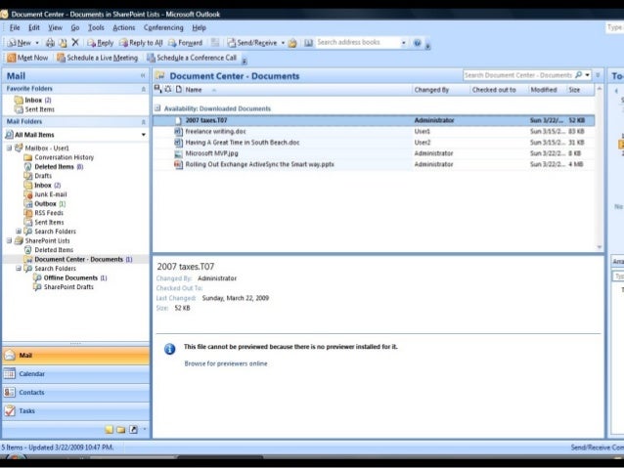
Task: Open the Address Book icon
Action: coord(308,43)
